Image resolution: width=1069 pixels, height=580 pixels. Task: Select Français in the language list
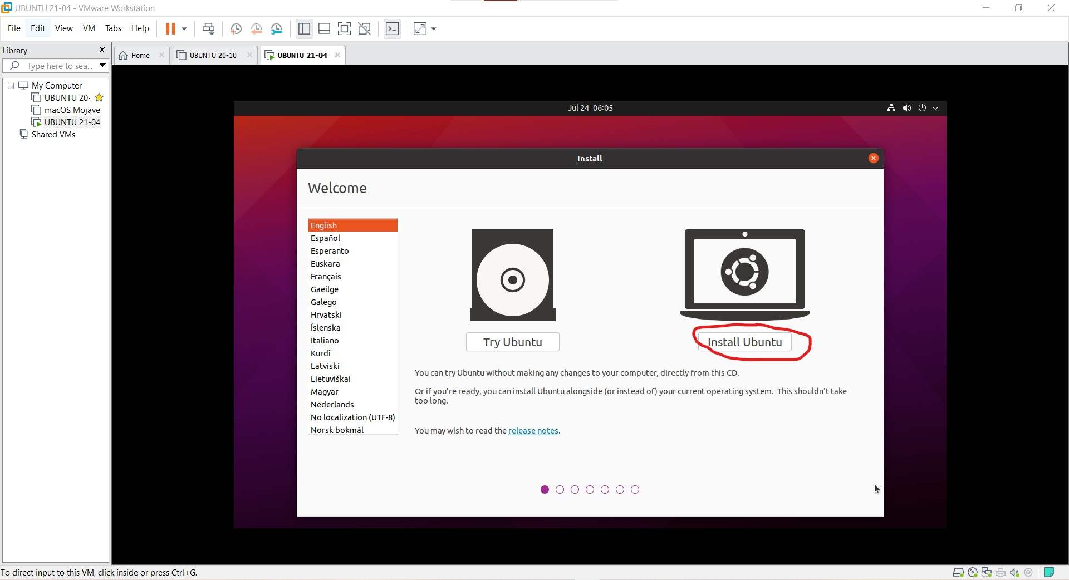(352, 277)
